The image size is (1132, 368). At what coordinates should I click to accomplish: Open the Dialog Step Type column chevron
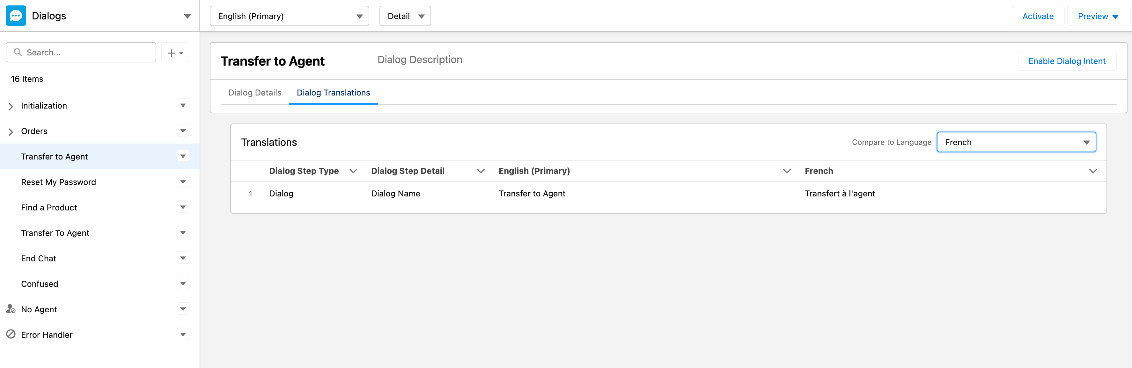click(x=353, y=171)
